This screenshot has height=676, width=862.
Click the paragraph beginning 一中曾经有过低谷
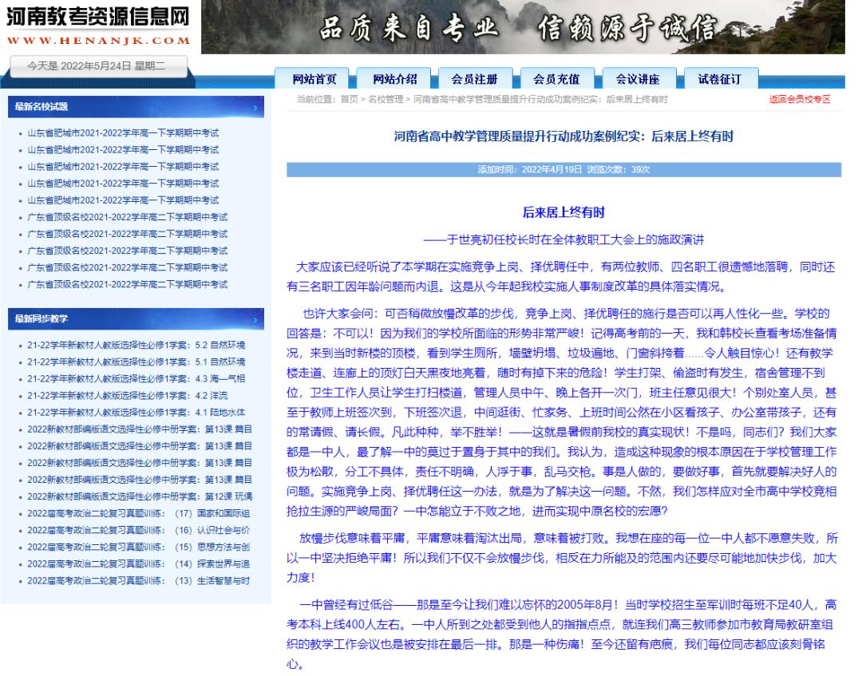[562, 634]
